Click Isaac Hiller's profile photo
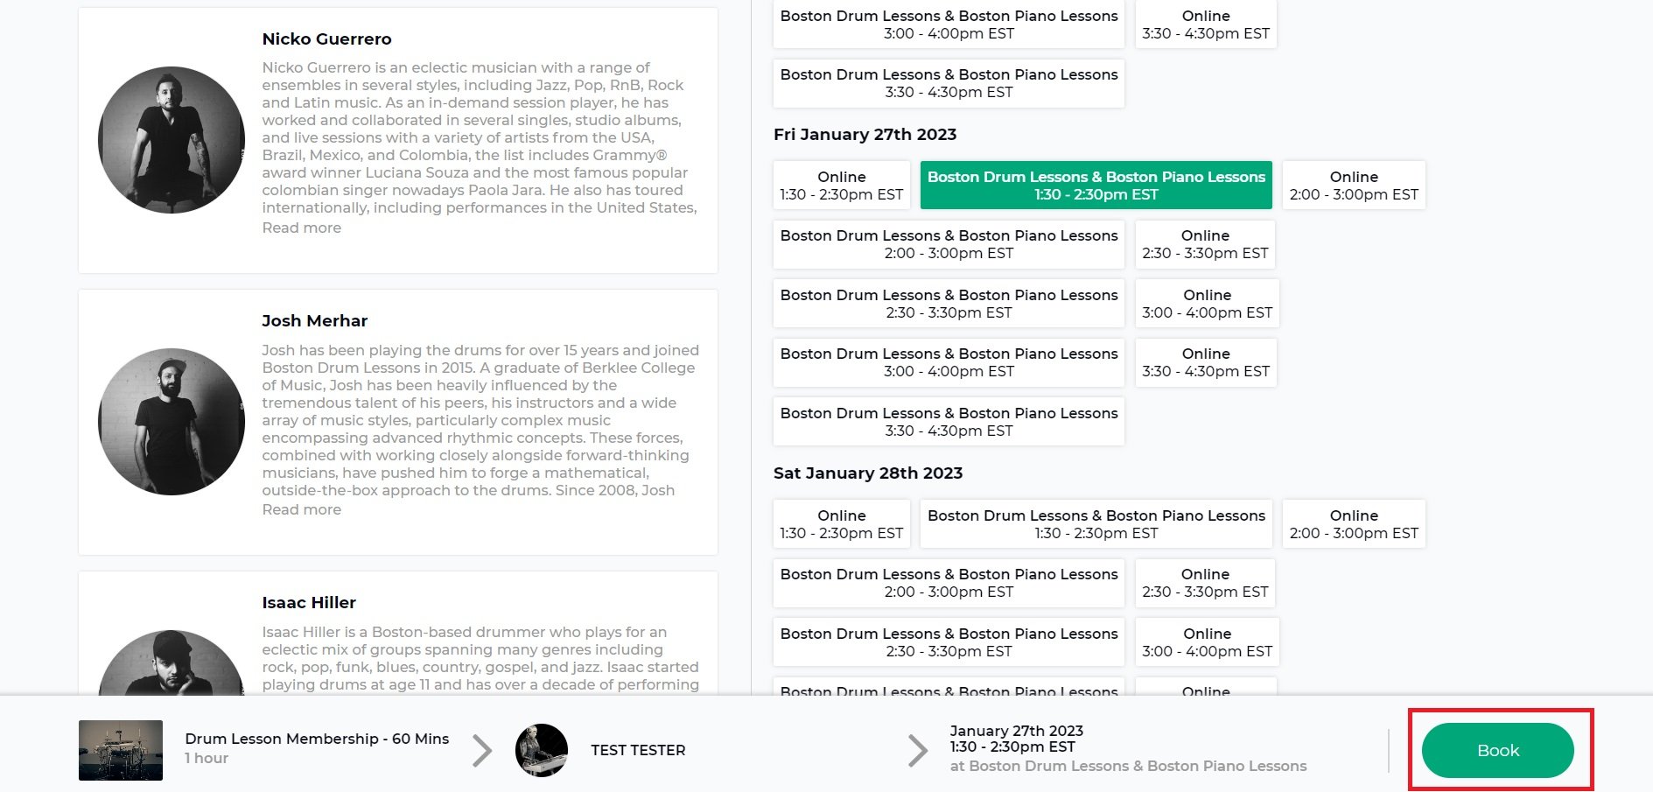The image size is (1653, 792). click(172, 662)
